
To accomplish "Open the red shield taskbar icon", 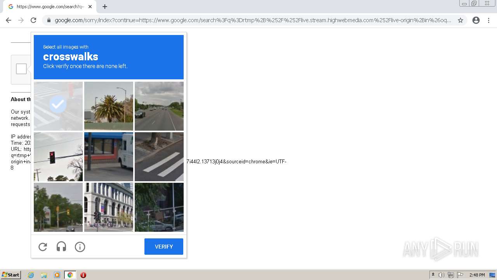I will pos(83,275).
